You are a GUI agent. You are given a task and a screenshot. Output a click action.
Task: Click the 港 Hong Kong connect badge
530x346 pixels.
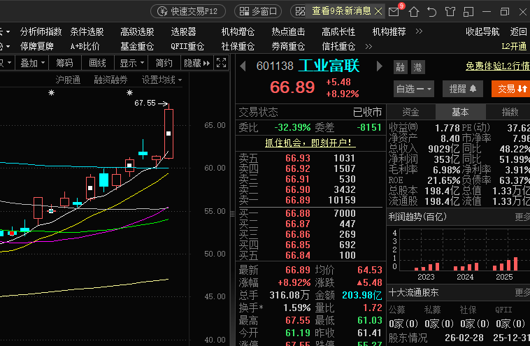418,67
